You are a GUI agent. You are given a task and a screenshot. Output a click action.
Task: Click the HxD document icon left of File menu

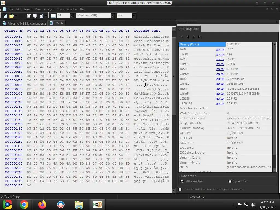(4, 9)
